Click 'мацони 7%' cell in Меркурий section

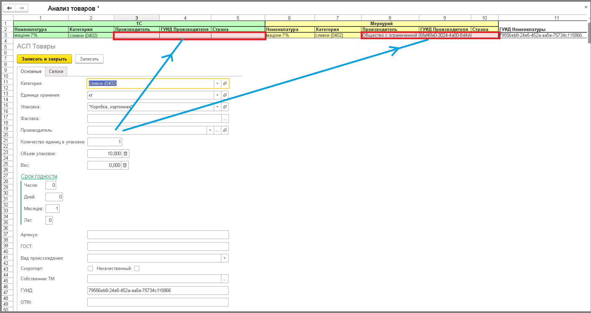290,35
